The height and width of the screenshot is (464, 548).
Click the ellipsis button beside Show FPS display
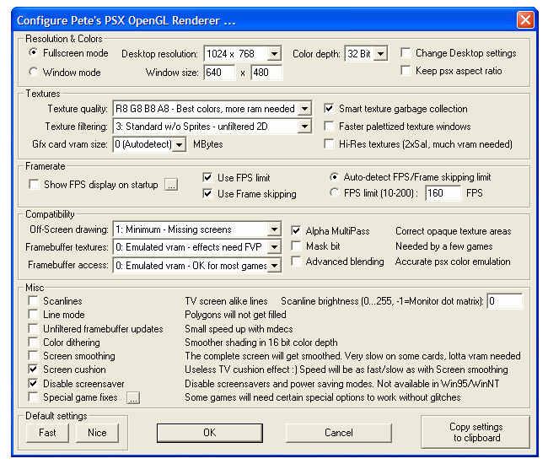[x=171, y=185]
